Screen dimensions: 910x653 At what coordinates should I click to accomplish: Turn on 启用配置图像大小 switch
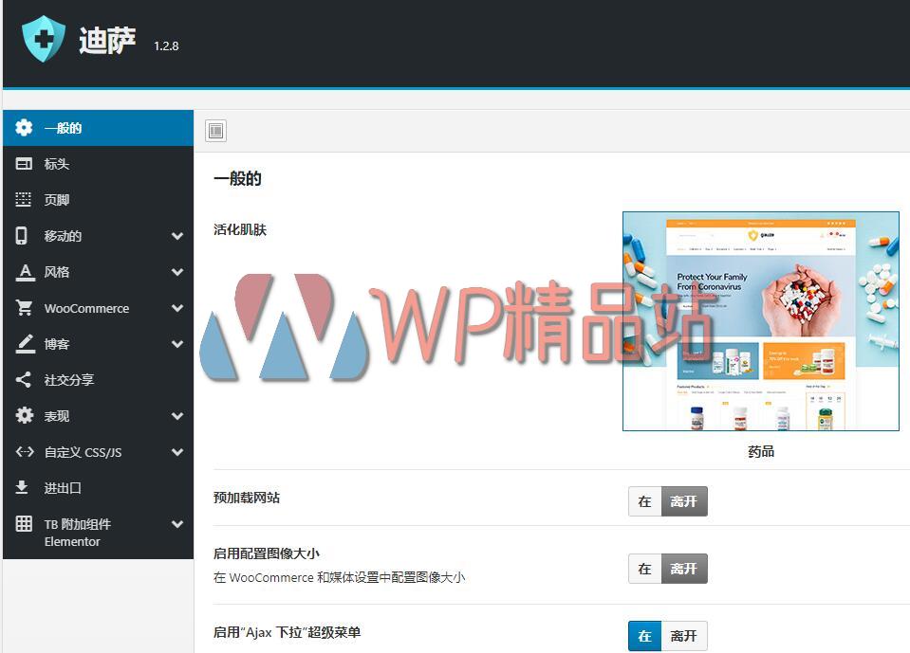tap(644, 569)
